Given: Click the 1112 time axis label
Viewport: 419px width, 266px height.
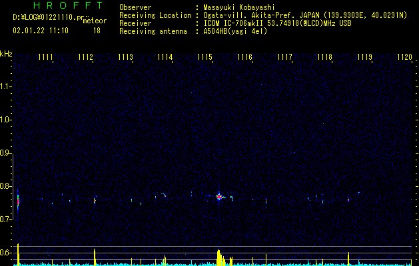Looking at the screenshot, I should [x=85, y=57].
